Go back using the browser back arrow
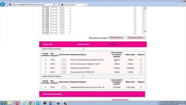The height and width of the screenshot is (105, 186). click(x=2, y=5)
